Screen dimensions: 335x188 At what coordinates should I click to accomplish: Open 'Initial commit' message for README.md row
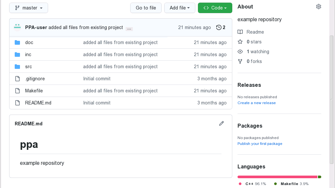(x=97, y=103)
